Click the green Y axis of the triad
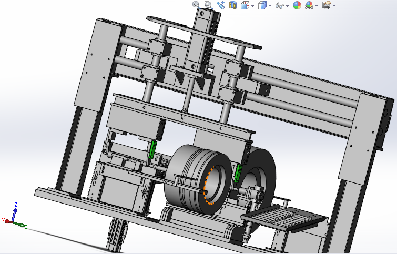The width and height of the screenshot is (397, 254). 19,225
